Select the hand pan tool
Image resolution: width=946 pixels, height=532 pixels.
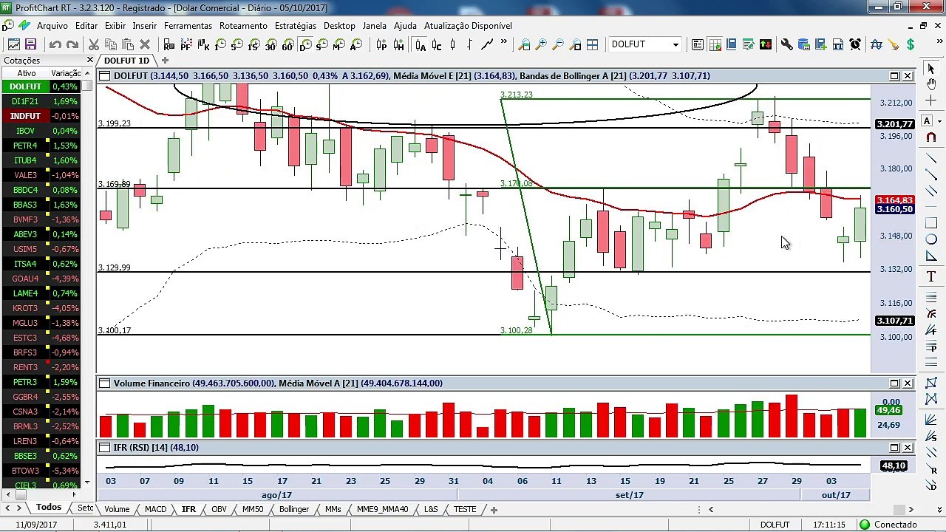point(931,84)
